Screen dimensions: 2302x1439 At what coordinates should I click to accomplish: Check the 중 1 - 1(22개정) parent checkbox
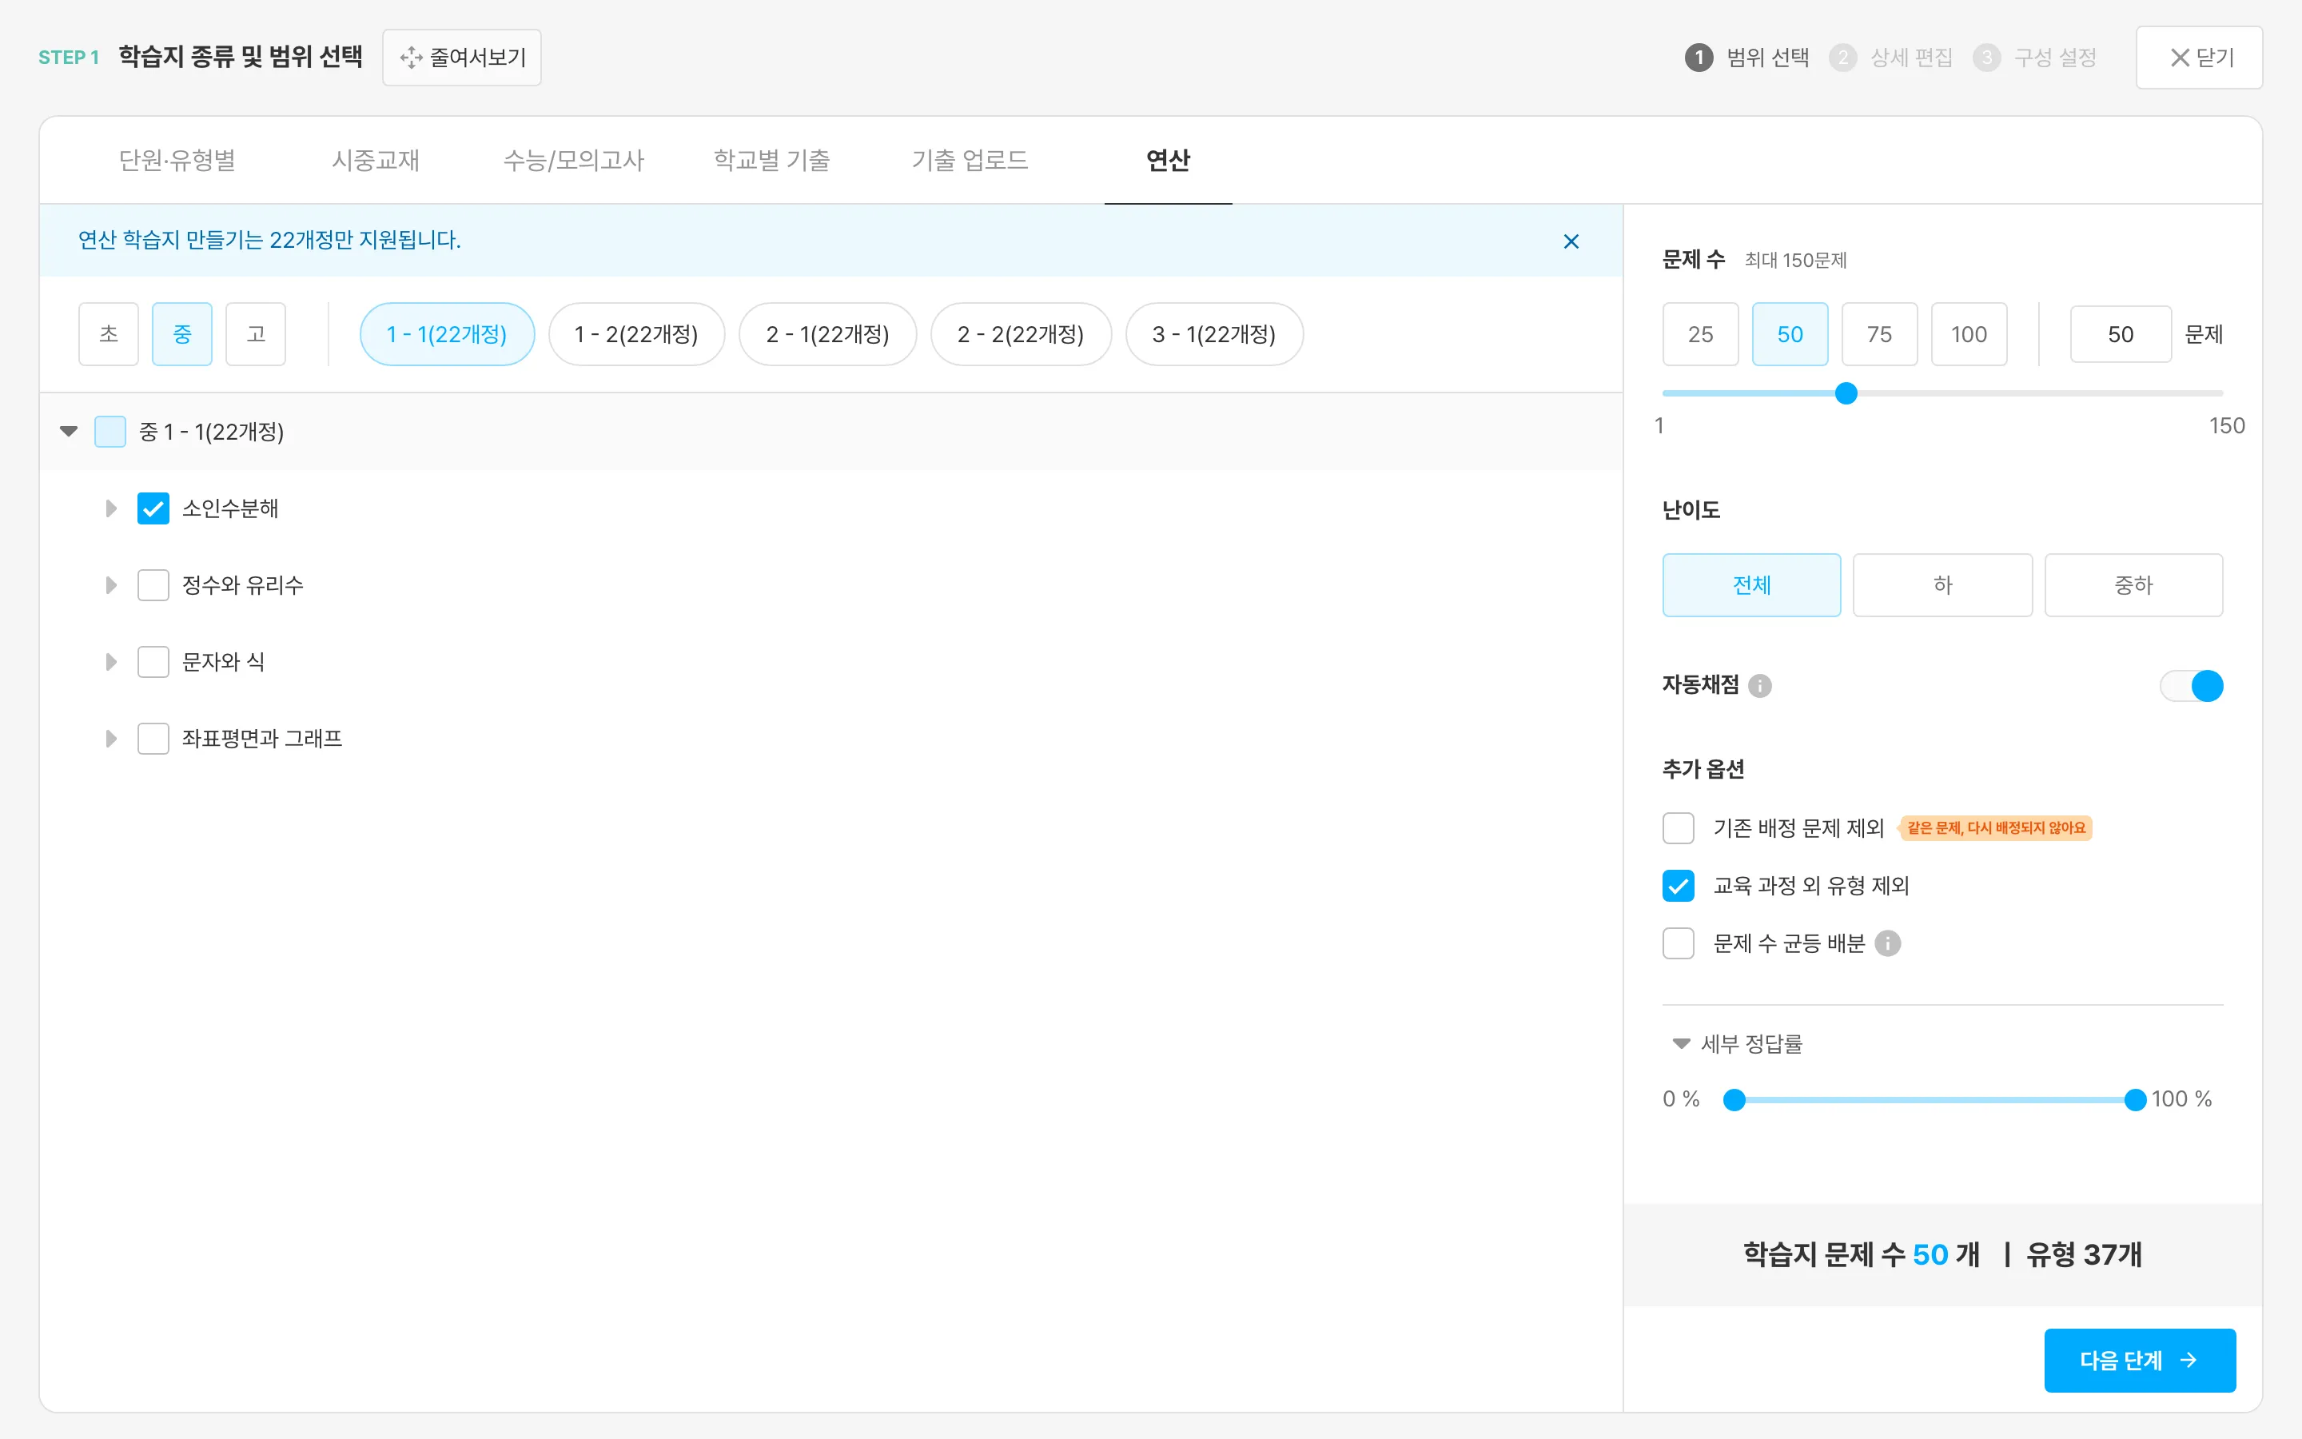(x=110, y=432)
